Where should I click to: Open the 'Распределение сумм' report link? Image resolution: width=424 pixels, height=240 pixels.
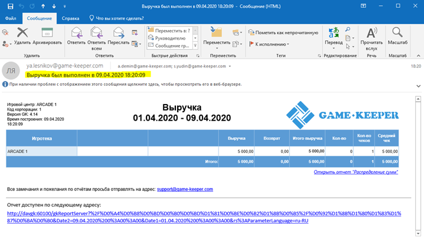pos(356,172)
